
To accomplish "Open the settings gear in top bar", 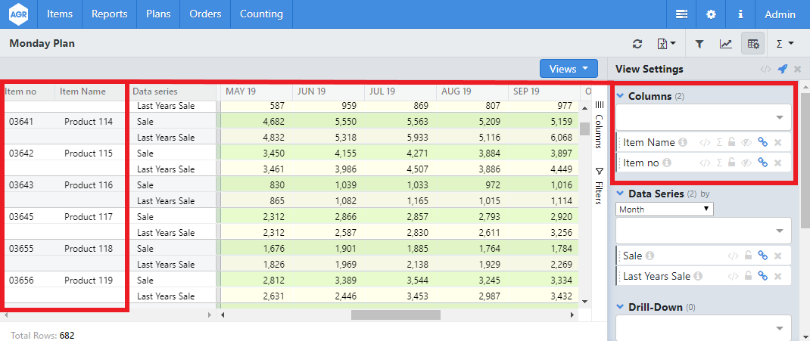I will pos(711,14).
